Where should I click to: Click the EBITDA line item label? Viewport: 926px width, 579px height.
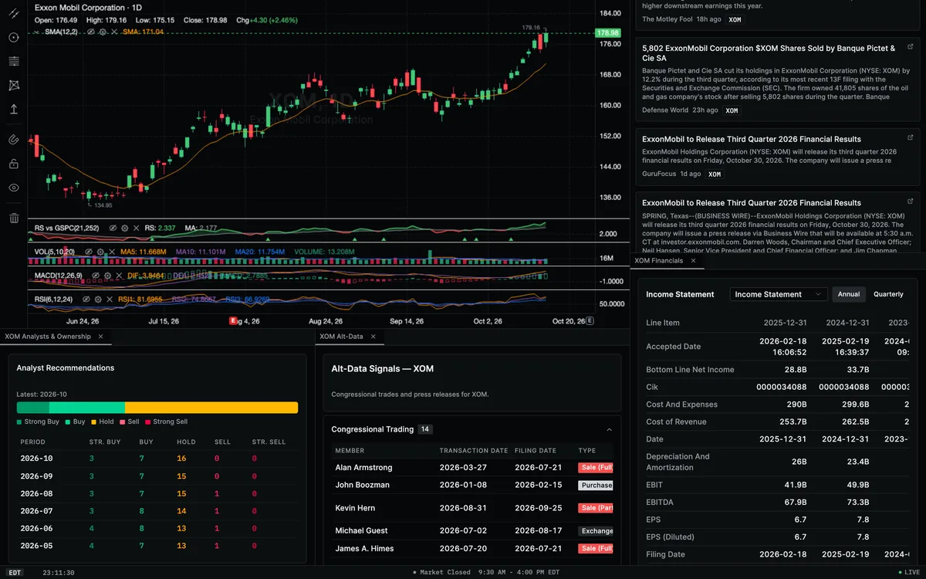(659, 503)
